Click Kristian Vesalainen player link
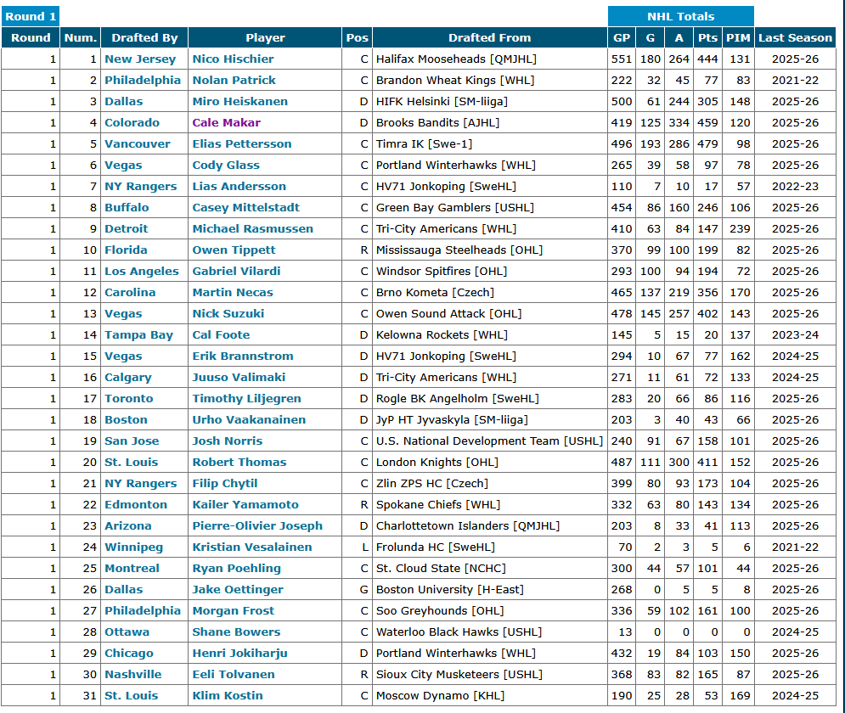The width and height of the screenshot is (845, 713). 252,547
